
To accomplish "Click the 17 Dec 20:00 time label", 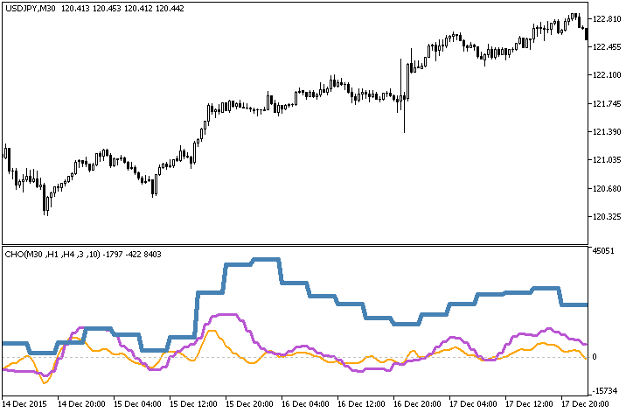I will pyautogui.click(x=587, y=404).
